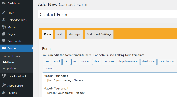Image resolution: width=177 pixels, height=97 pixels.
Task: Open Integration submenu link
Action: click(x=9, y=68)
